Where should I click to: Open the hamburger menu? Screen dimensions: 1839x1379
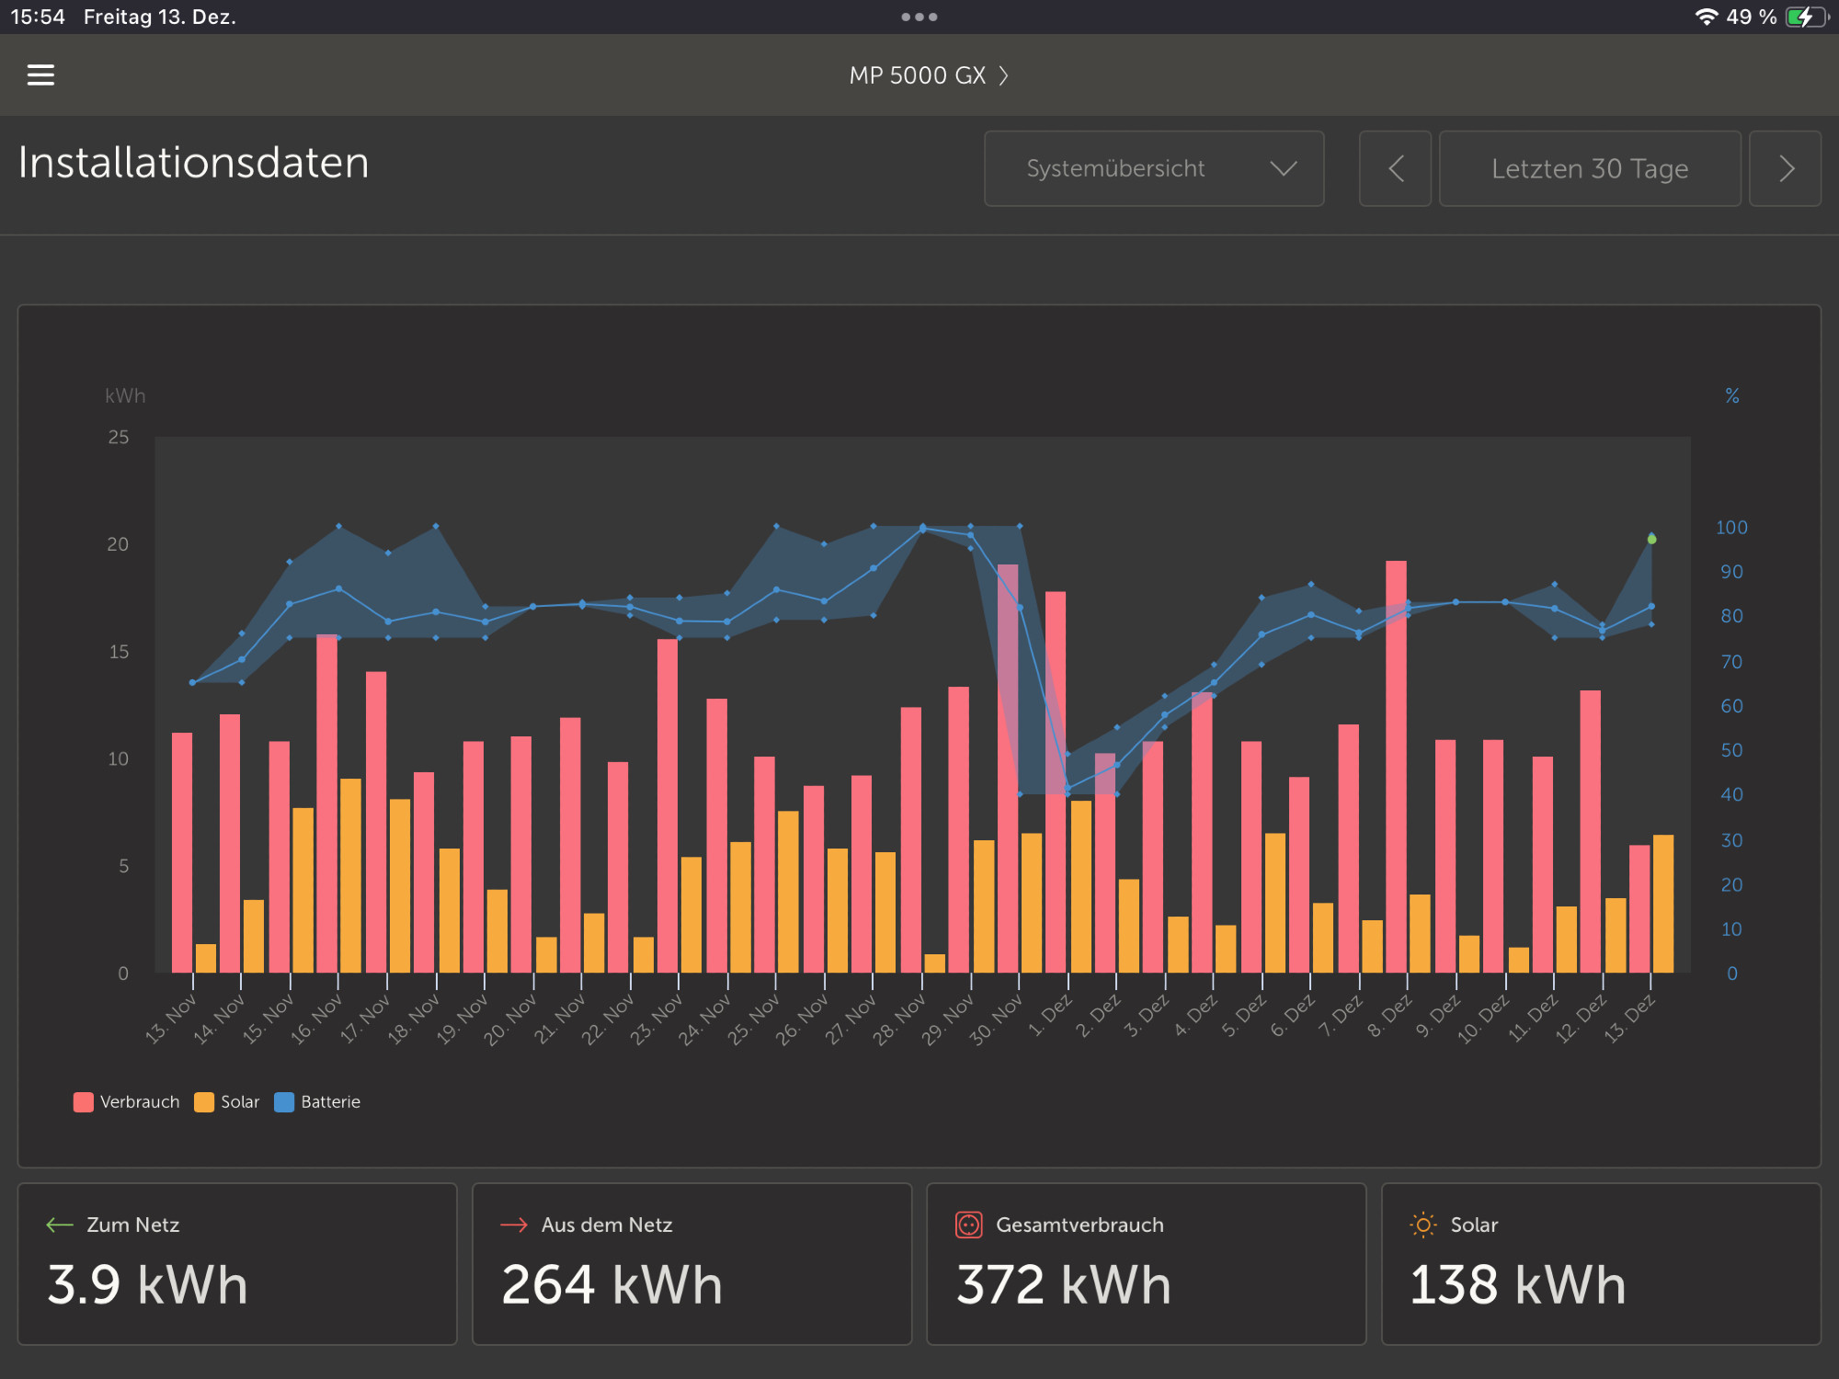pyautogui.click(x=40, y=74)
